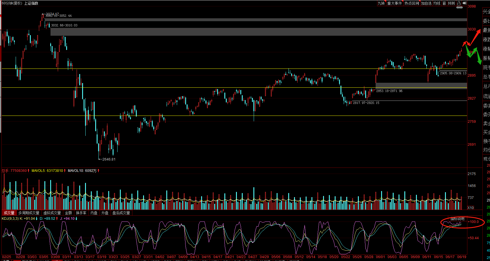Select the 成交量 volume tab

click(x=9, y=213)
